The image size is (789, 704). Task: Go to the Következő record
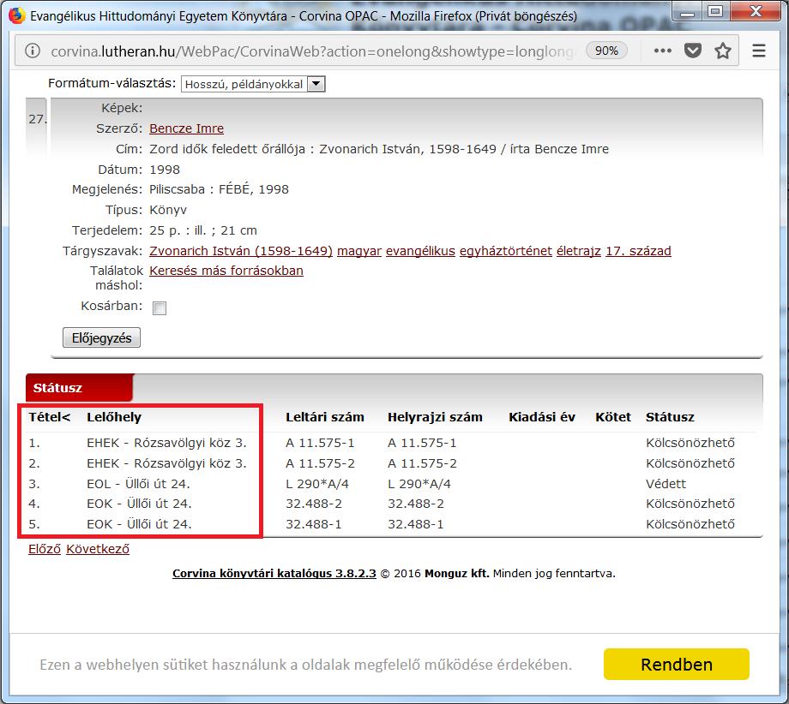tap(98, 549)
